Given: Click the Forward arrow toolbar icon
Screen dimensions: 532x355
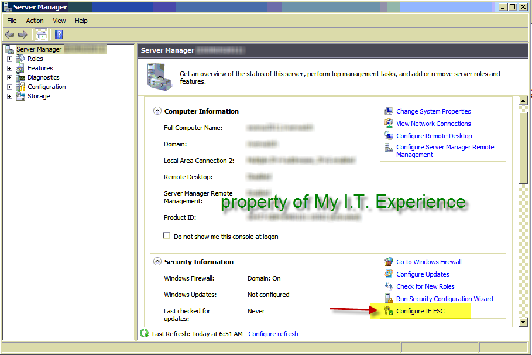Looking at the screenshot, I should [x=23, y=35].
